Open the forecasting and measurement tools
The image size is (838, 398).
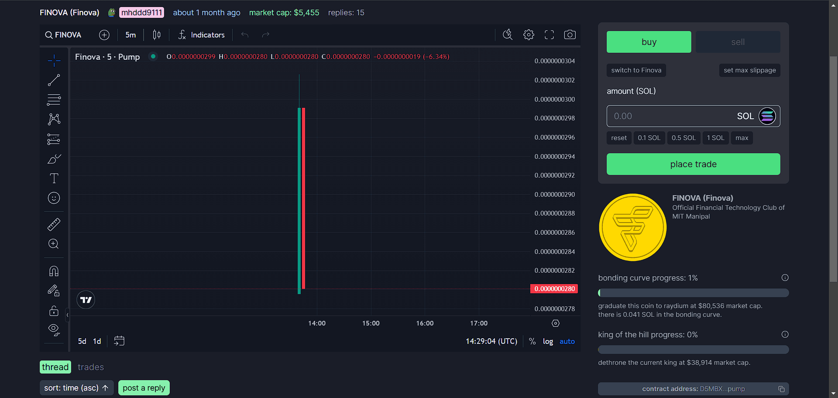(54, 139)
